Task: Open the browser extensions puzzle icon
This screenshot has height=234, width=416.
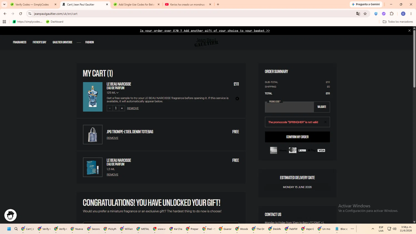Action: 392,14
